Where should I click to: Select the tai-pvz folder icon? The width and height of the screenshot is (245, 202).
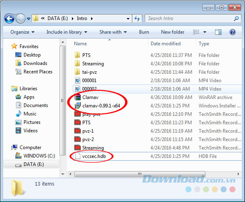click(77, 72)
